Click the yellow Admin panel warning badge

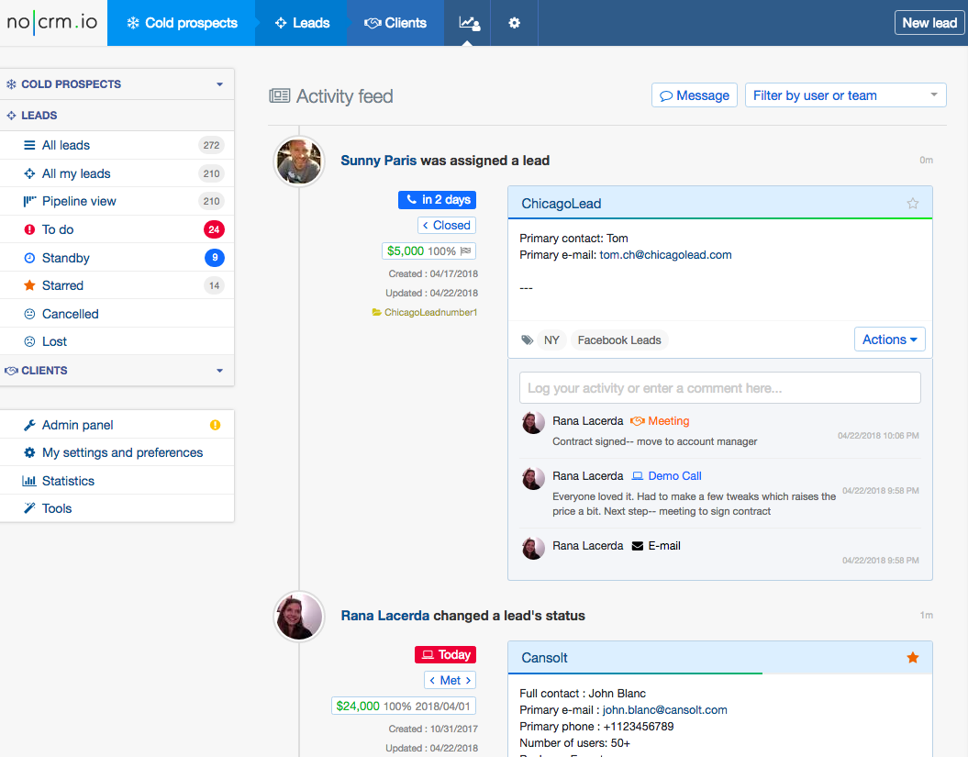point(215,425)
